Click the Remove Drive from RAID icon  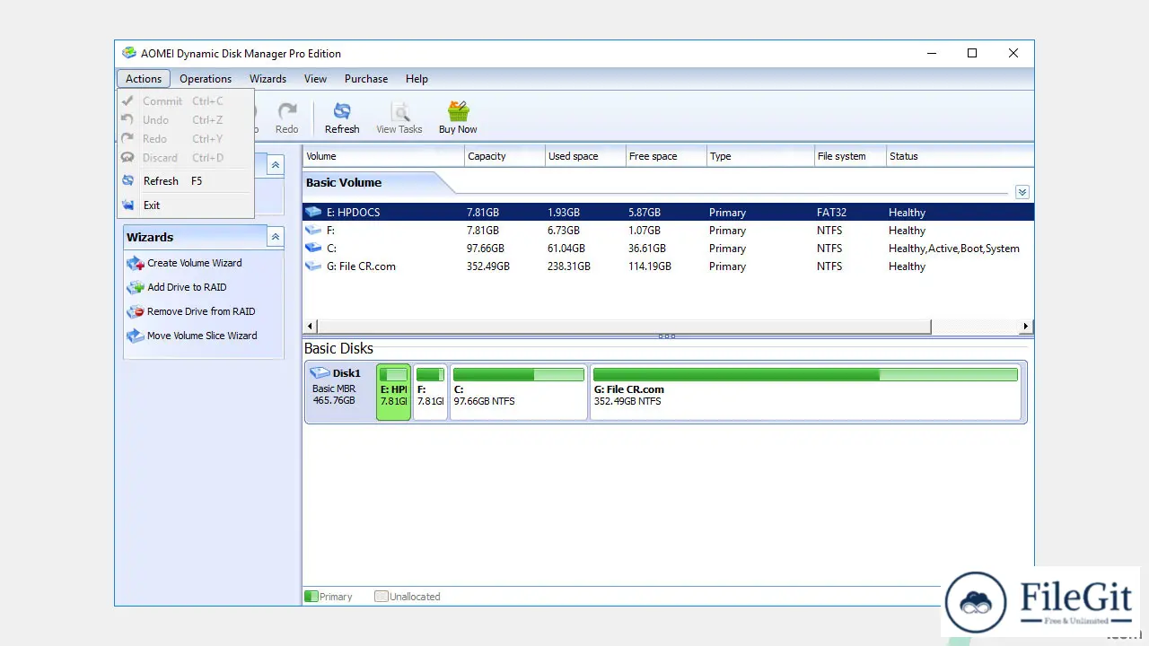[136, 312]
